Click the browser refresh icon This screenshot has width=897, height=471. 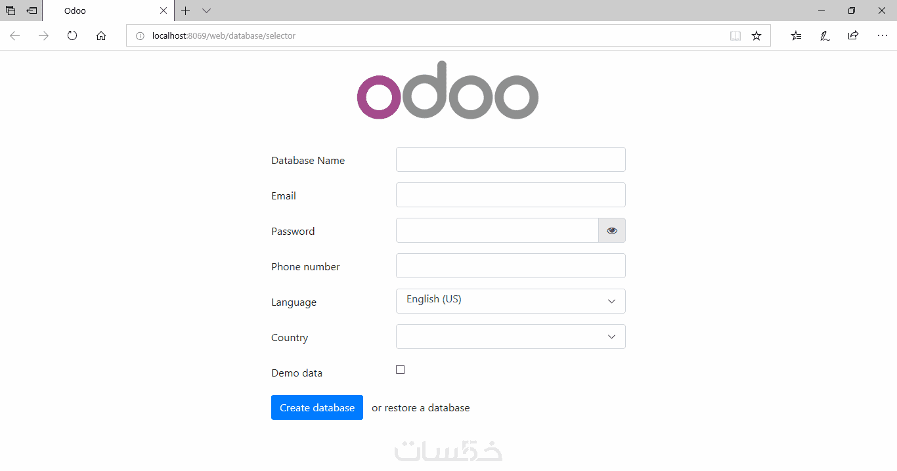[72, 36]
